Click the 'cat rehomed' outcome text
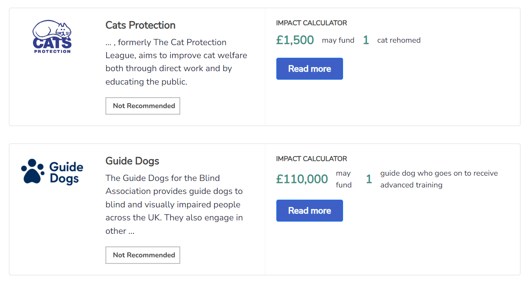 coord(399,40)
